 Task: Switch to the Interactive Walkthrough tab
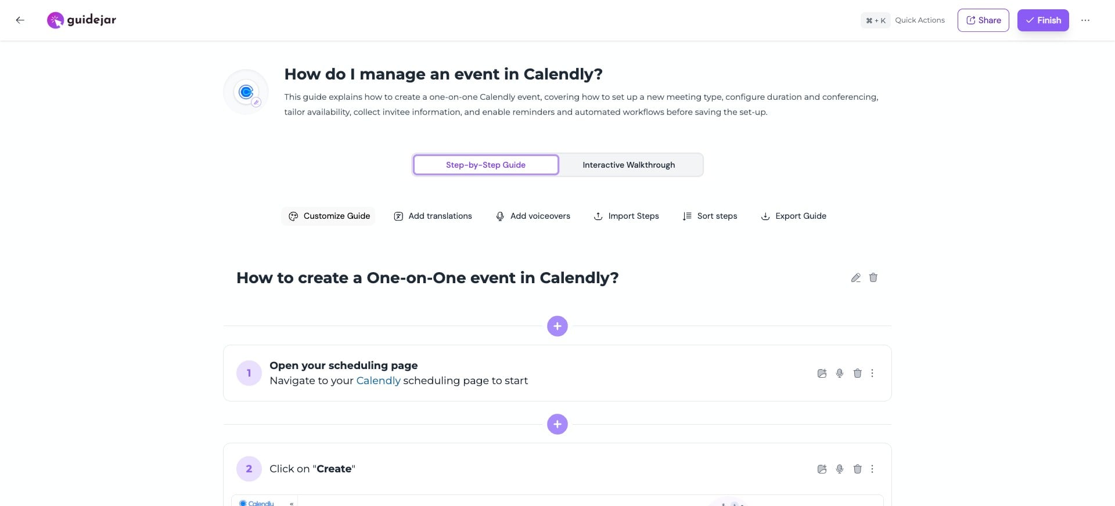tap(629, 165)
